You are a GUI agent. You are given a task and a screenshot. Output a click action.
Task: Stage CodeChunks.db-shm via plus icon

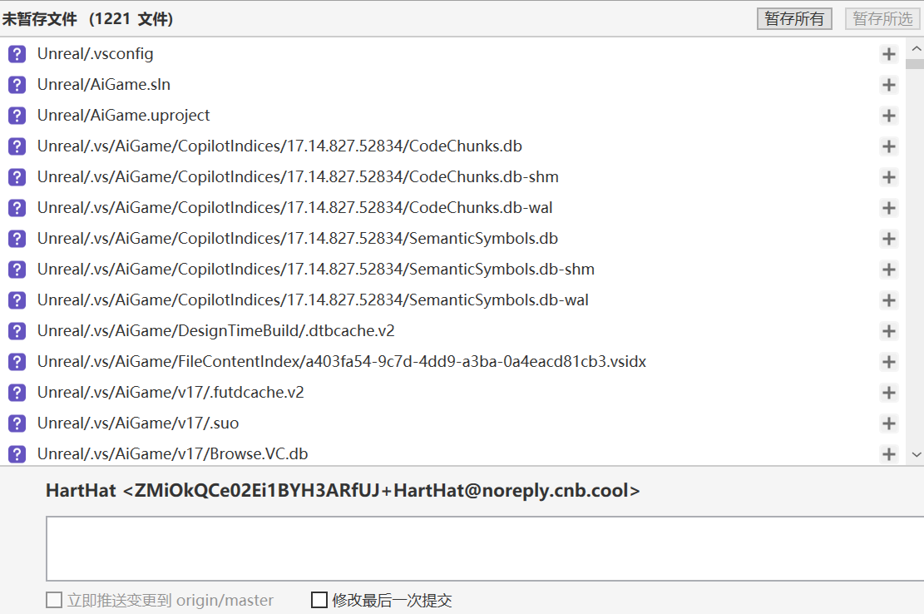click(x=888, y=177)
